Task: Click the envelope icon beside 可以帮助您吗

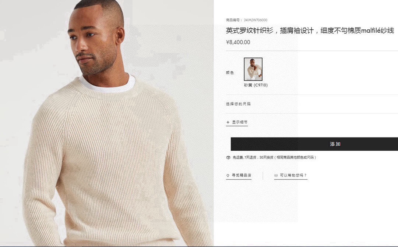Action: tap(276, 175)
